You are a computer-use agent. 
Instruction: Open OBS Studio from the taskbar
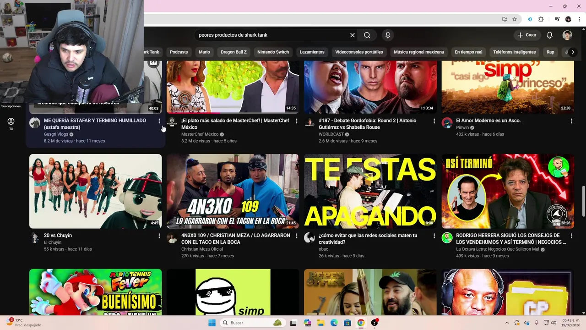pyautogui.click(x=374, y=323)
